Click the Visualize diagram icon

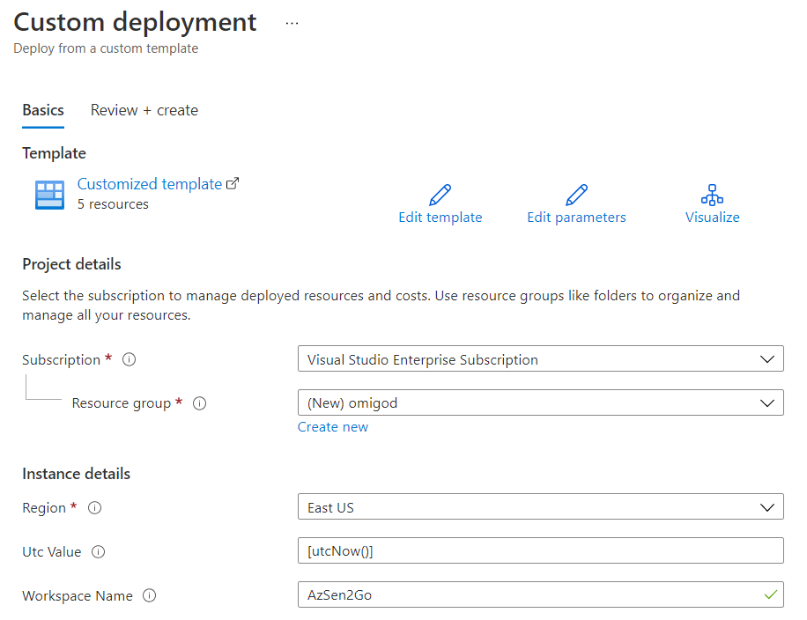tap(713, 195)
